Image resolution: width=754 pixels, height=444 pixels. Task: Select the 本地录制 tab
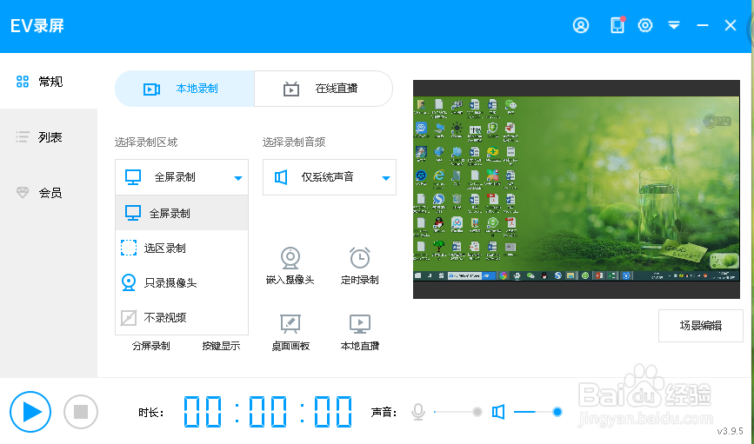point(184,89)
